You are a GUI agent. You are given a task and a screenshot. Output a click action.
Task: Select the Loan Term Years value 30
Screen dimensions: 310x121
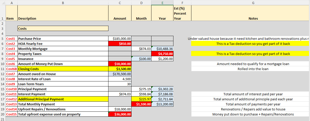(120, 84)
